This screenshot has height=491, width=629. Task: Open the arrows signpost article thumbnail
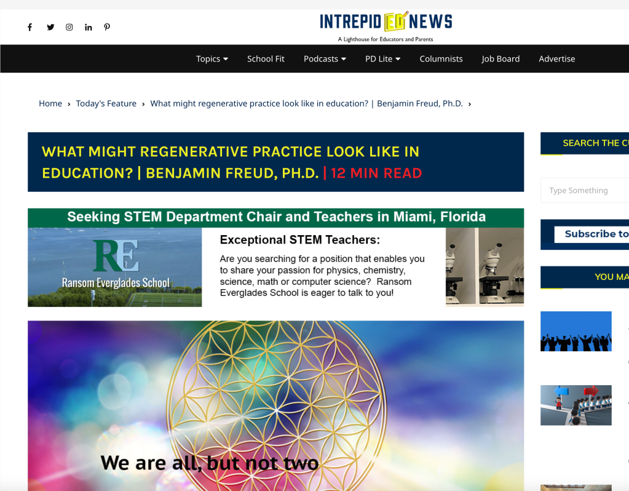[576, 405]
